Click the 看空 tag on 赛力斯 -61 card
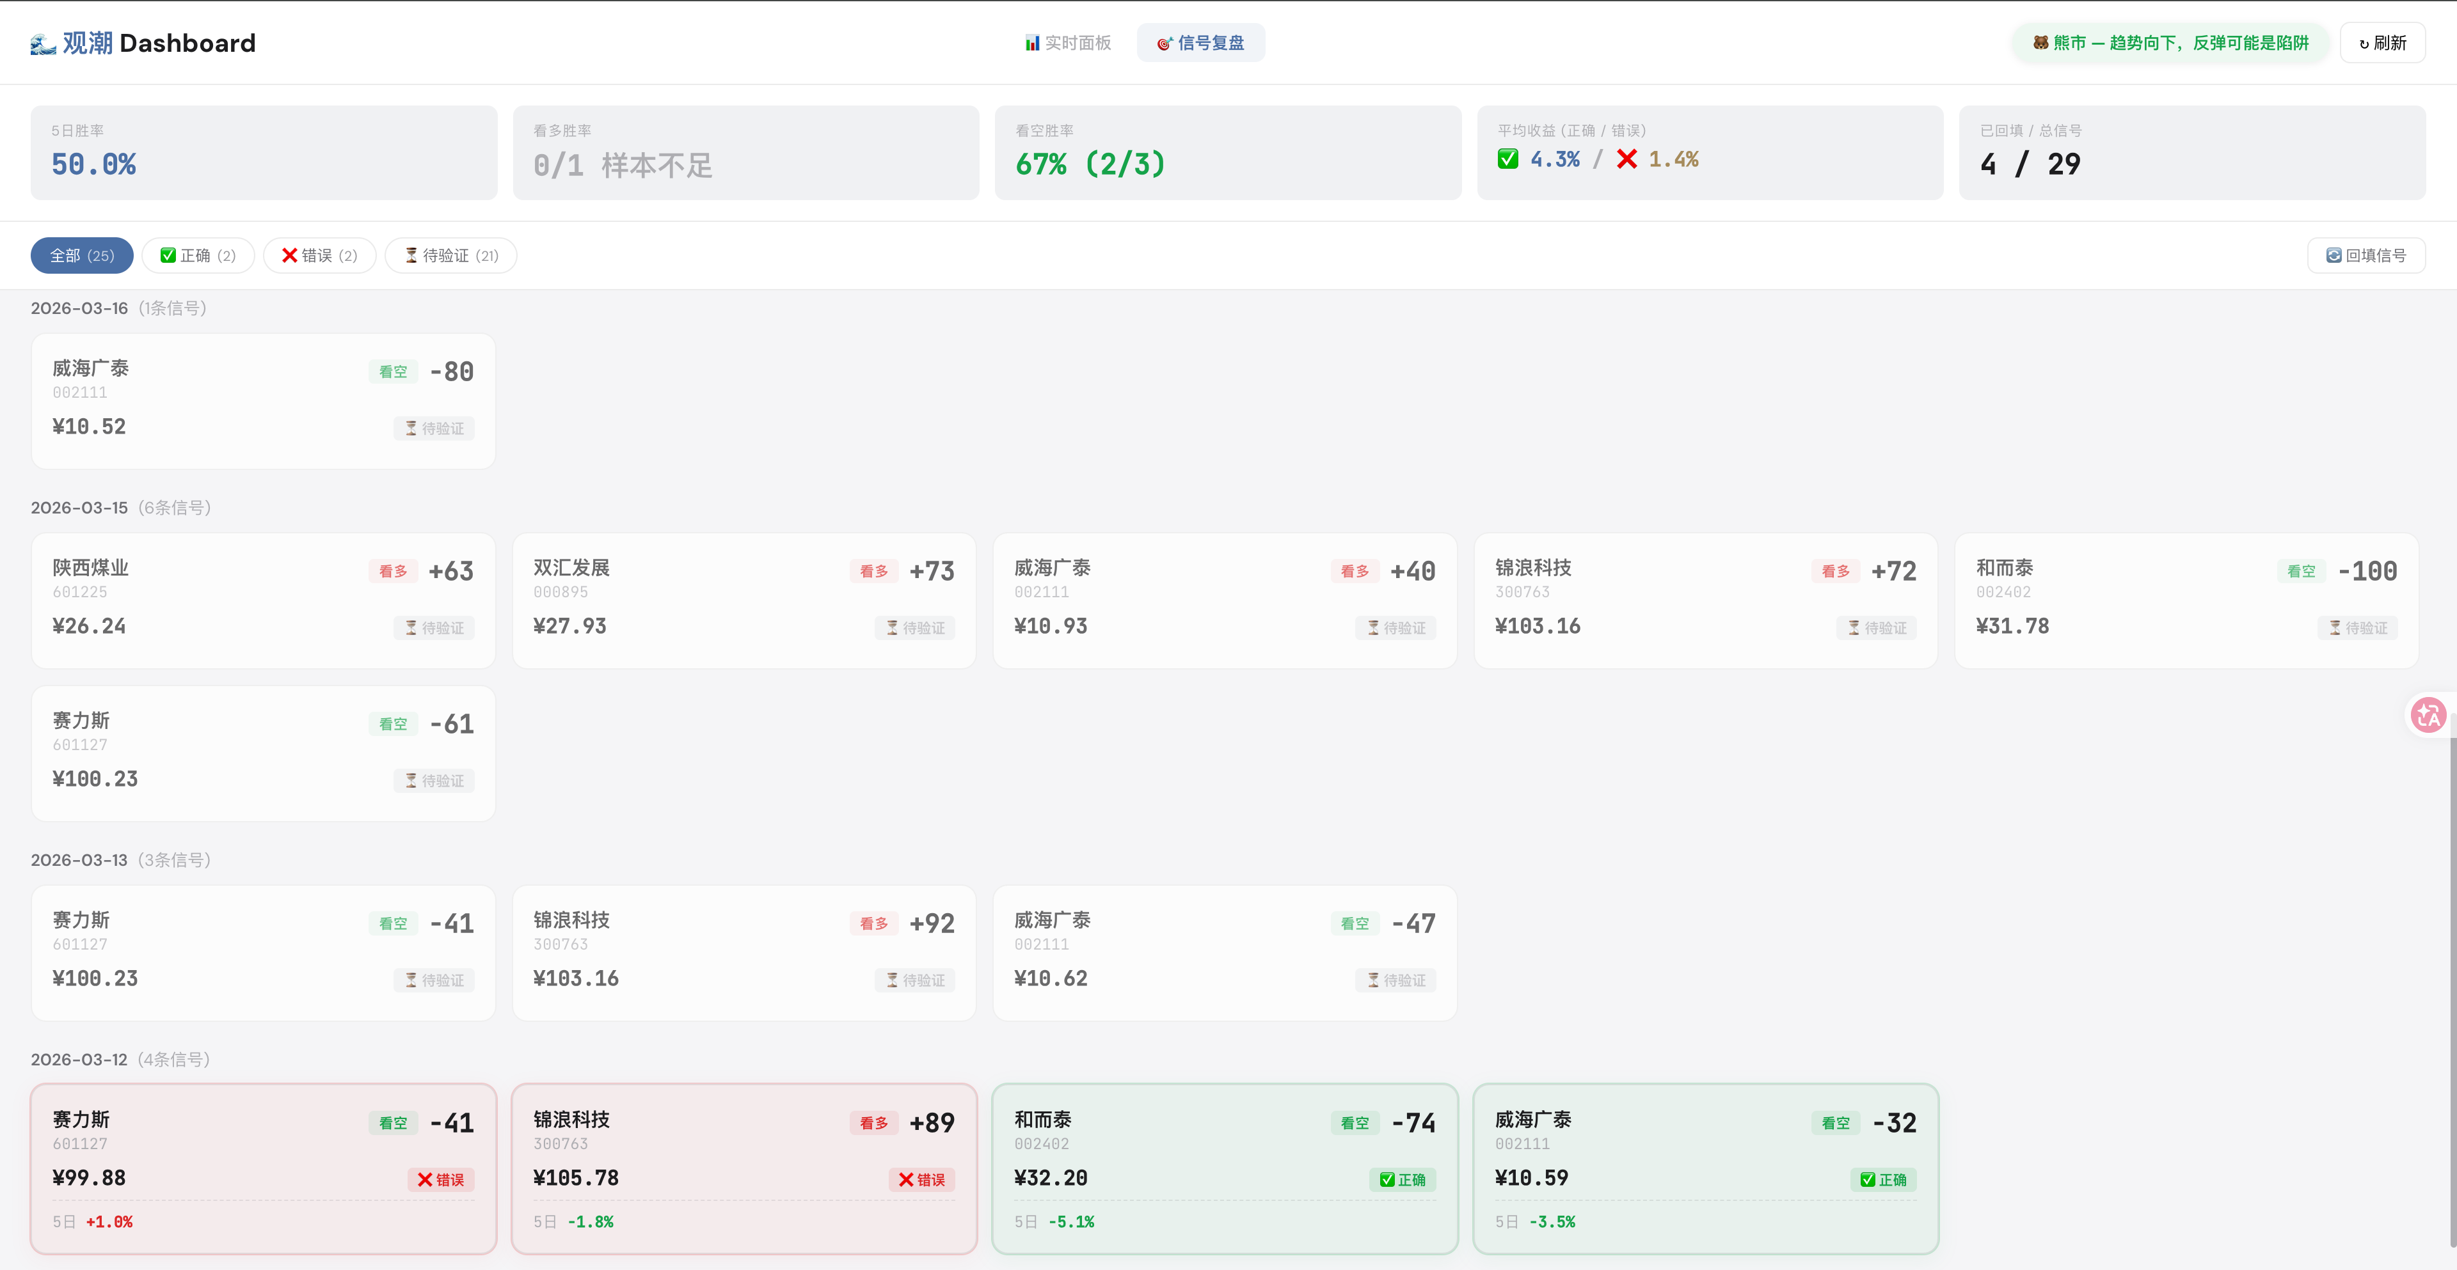2457x1270 pixels. [393, 724]
